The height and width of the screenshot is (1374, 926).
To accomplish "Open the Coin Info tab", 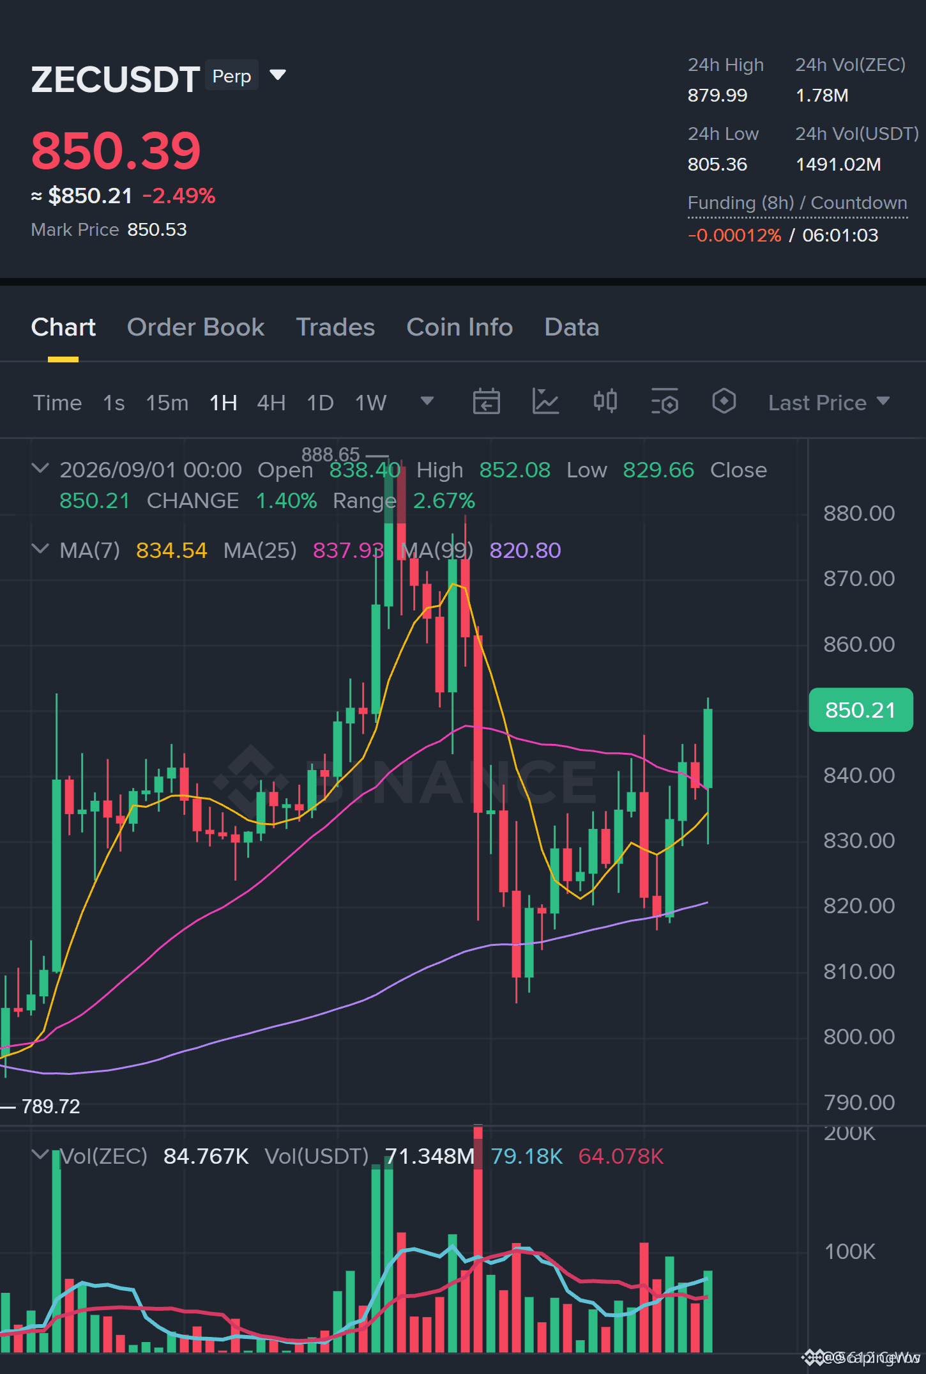I will click(460, 327).
